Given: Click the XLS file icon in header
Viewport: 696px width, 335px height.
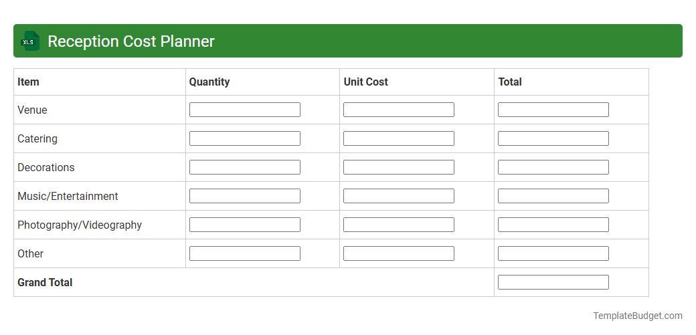Looking at the screenshot, I should 29,41.
